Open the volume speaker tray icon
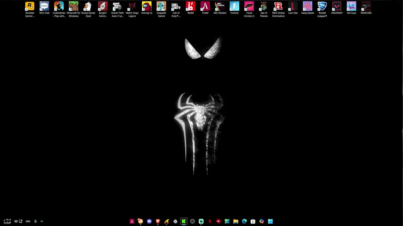This screenshot has width=403, height=226. click(x=15, y=221)
